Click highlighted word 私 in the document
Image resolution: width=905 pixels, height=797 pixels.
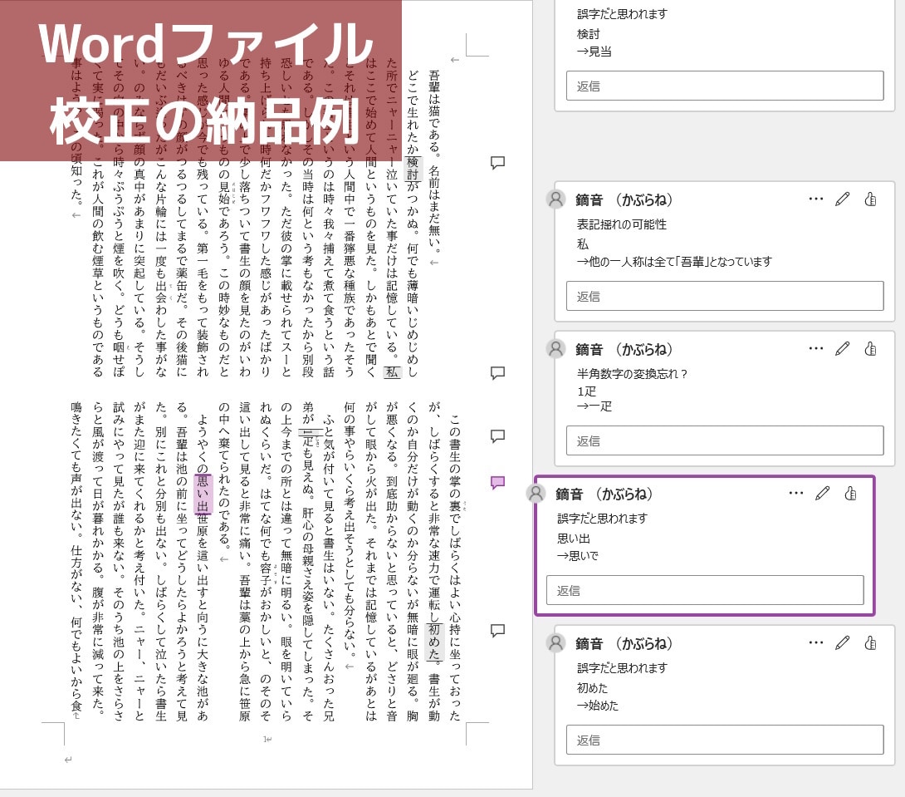(x=392, y=372)
